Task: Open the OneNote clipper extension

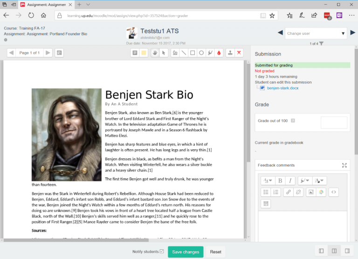Action: point(339,15)
